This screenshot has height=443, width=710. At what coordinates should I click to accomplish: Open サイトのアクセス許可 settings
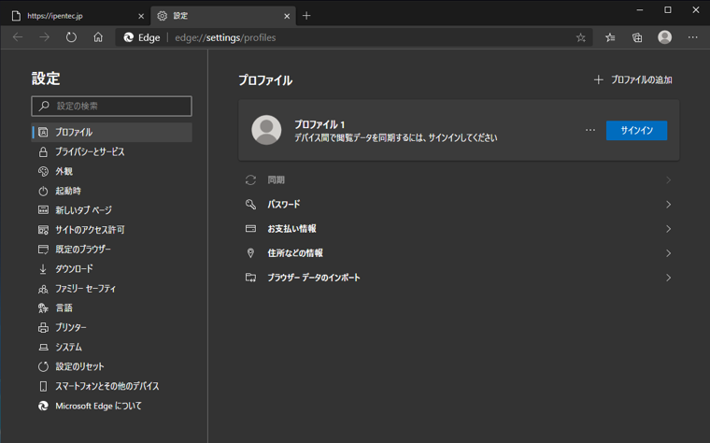pos(111,230)
